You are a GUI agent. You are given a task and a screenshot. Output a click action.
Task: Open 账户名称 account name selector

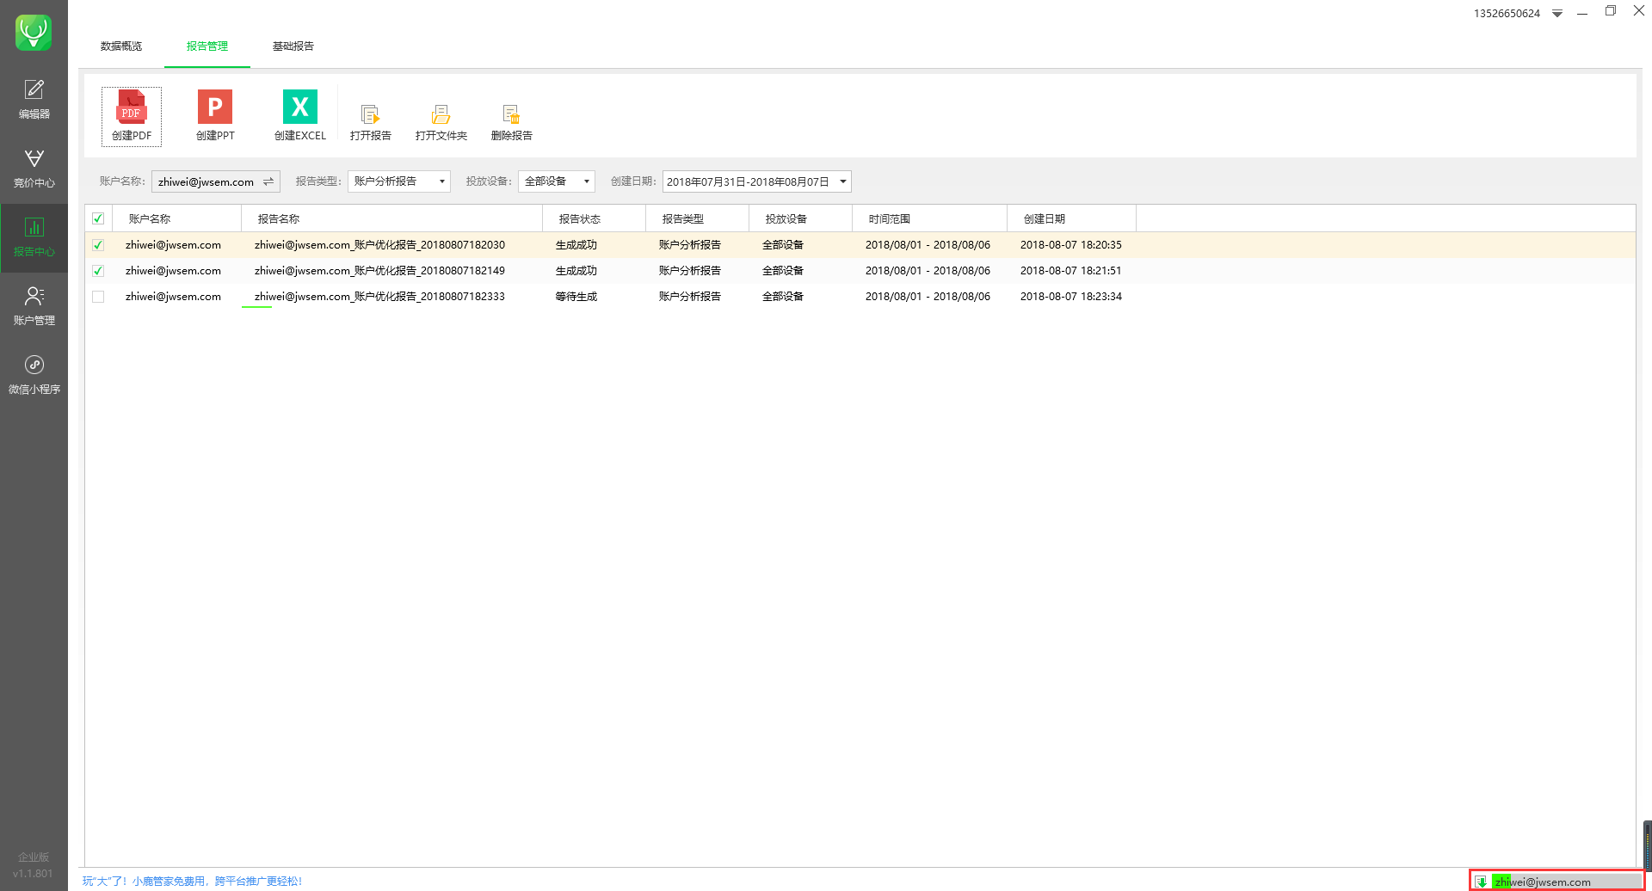(216, 181)
